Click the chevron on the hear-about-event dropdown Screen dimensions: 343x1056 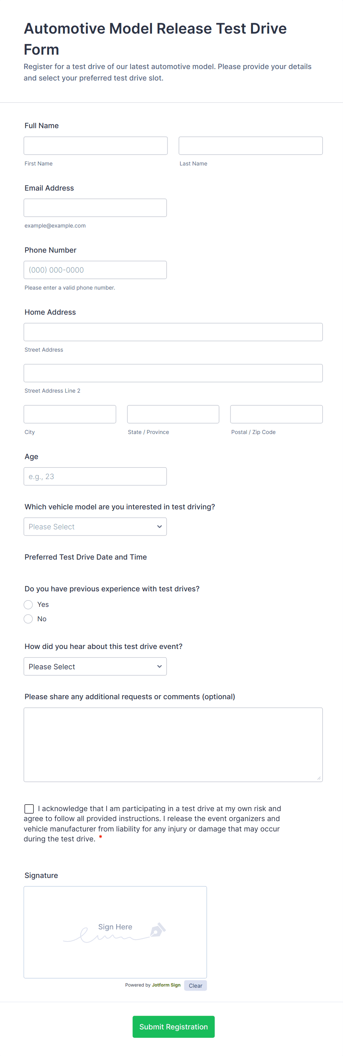(x=159, y=666)
